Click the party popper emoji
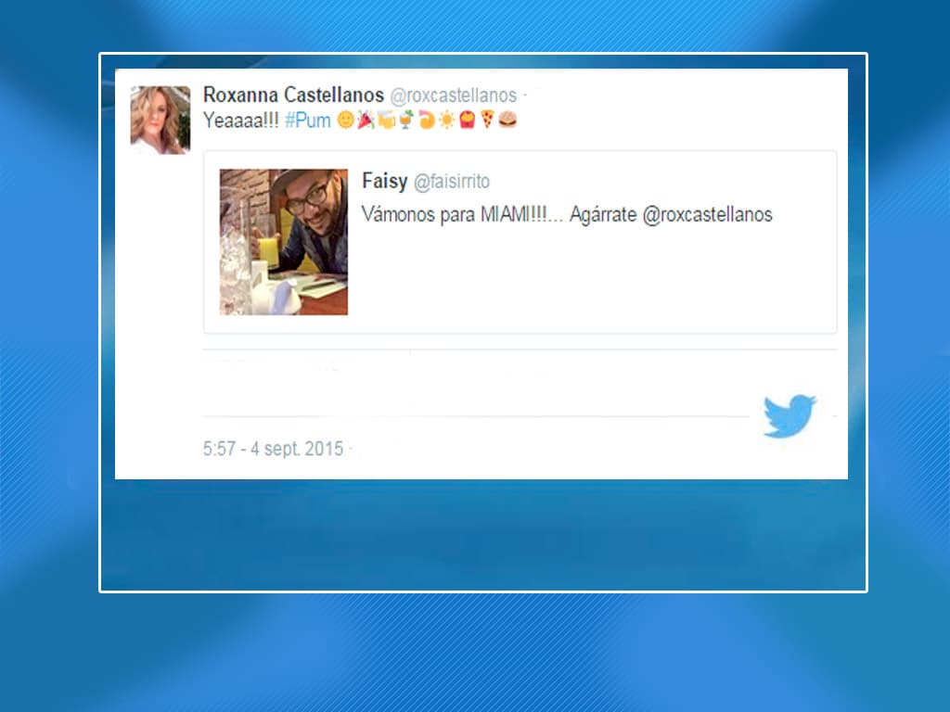The width and height of the screenshot is (950, 712). pos(366,120)
